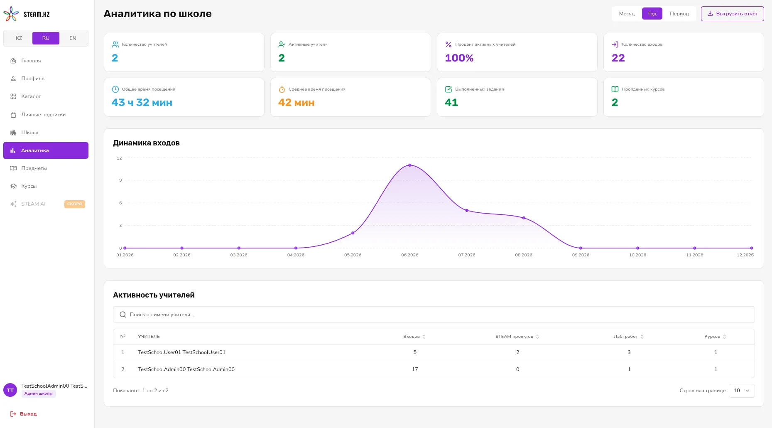772x428 pixels.
Task: Open Предметы menu item
Action: [x=46, y=168]
